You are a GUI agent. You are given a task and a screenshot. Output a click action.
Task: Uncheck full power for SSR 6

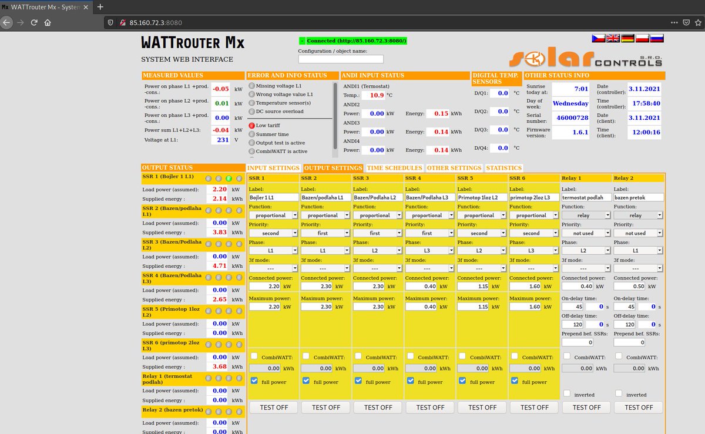point(515,381)
